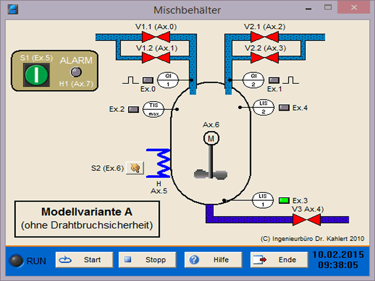Image resolution: width=375 pixels, height=281 pixels.
Task: Click outlet valve V3 (Ax.4)
Action: coord(306,219)
